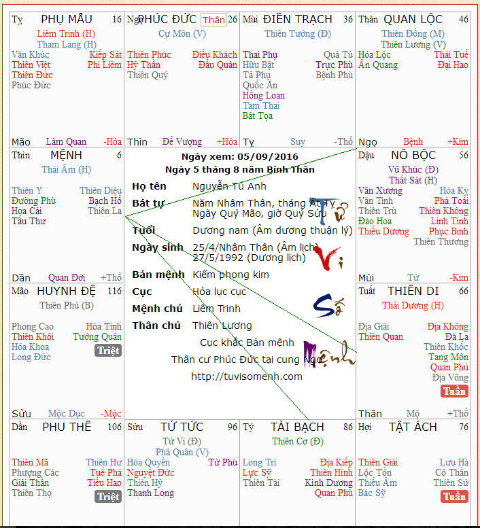Click the TÀI BẠCH palace title

pos(297,427)
